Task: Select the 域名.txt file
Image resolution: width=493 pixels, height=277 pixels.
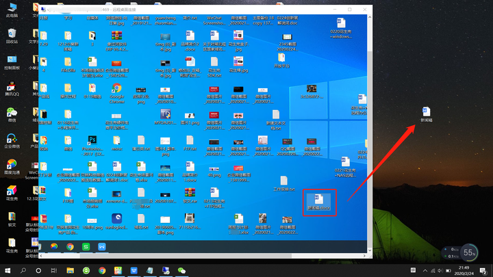Action: click(141, 222)
